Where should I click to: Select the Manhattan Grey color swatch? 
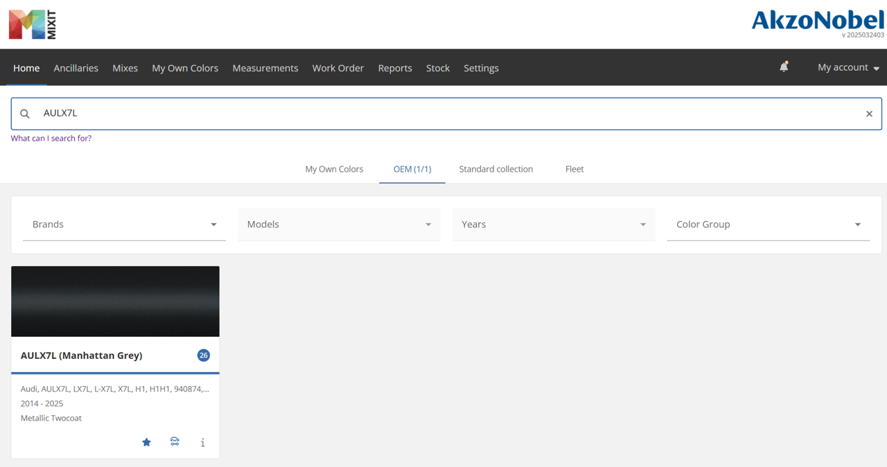pyautogui.click(x=115, y=301)
